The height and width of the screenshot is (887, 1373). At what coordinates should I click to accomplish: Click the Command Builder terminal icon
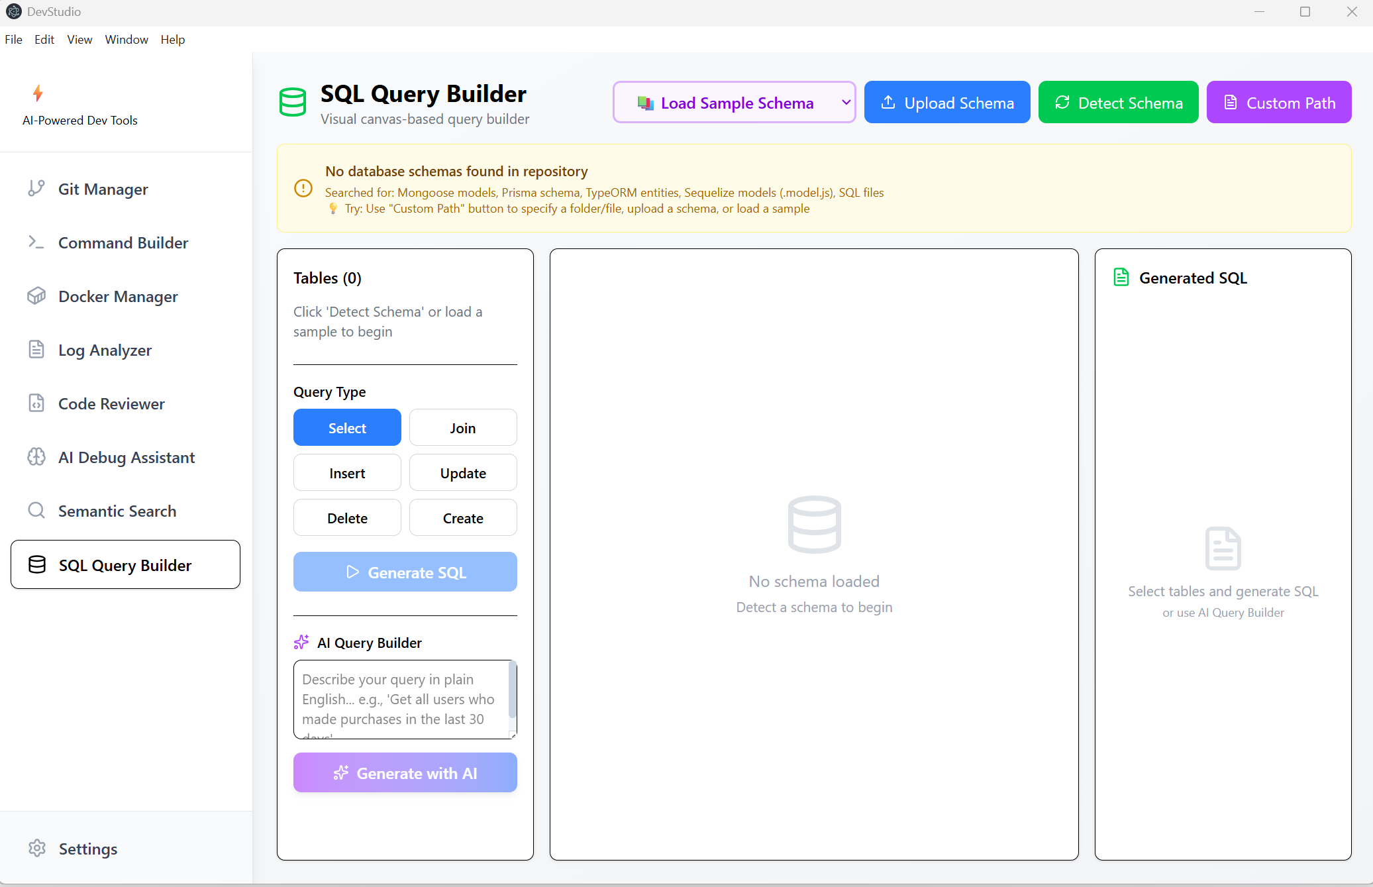[x=36, y=242]
